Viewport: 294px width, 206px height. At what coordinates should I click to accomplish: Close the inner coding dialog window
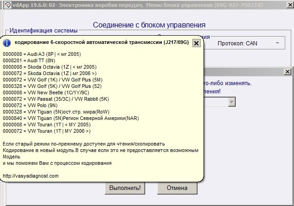tap(288, 71)
